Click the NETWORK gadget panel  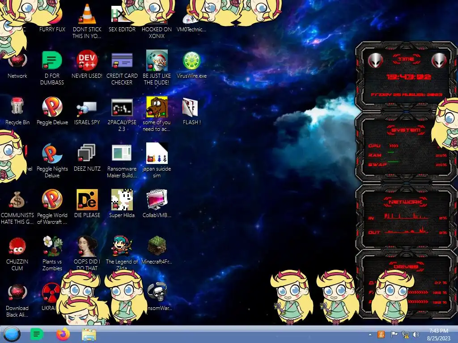(x=405, y=217)
